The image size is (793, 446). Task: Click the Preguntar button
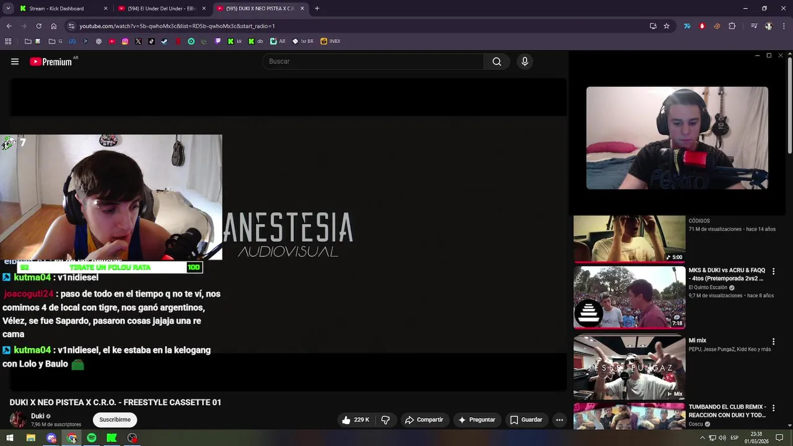click(476, 420)
